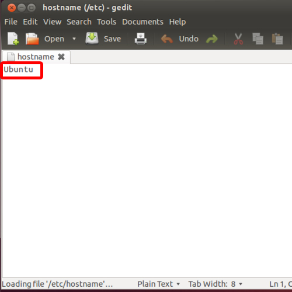Paste using the clipboard icon
This screenshot has height=292, width=292.
click(277, 39)
